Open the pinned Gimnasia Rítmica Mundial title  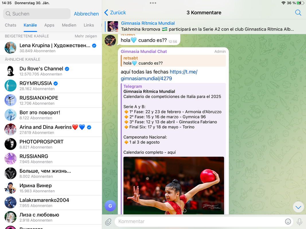[x=148, y=23]
